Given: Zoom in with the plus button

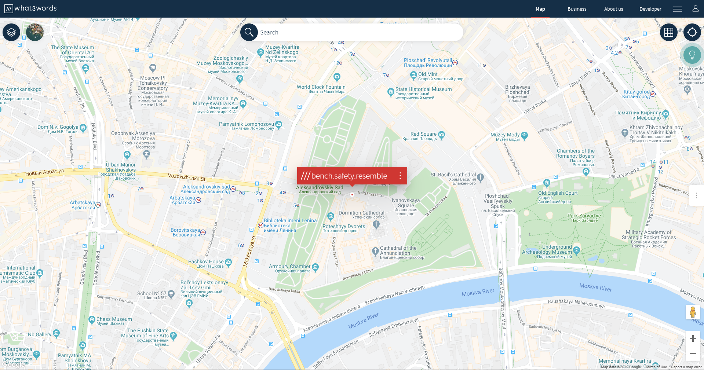Looking at the screenshot, I should (693, 338).
